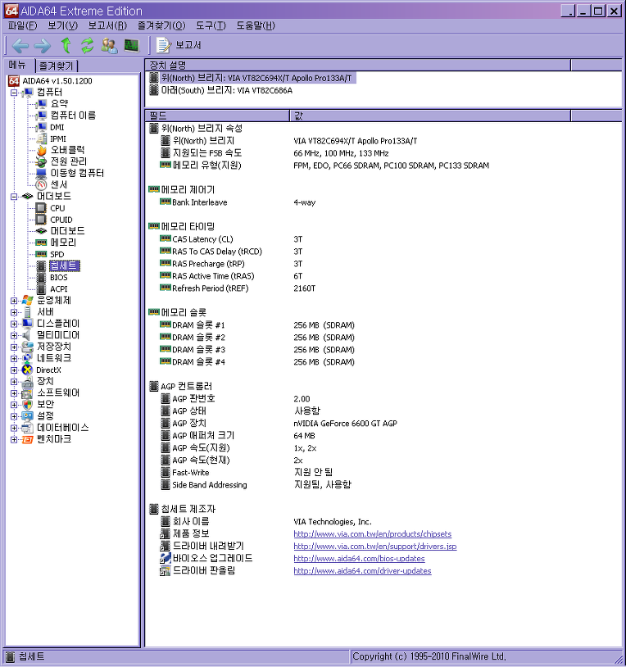626x667 pixels.
Task: Open the via.com.tw products/chipsets link
Action: [372, 534]
